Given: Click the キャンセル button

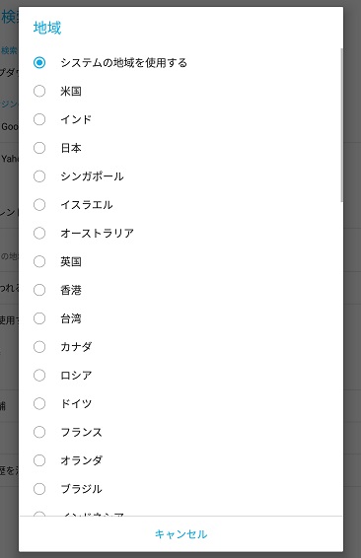Looking at the screenshot, I should (x=180, y=534).
